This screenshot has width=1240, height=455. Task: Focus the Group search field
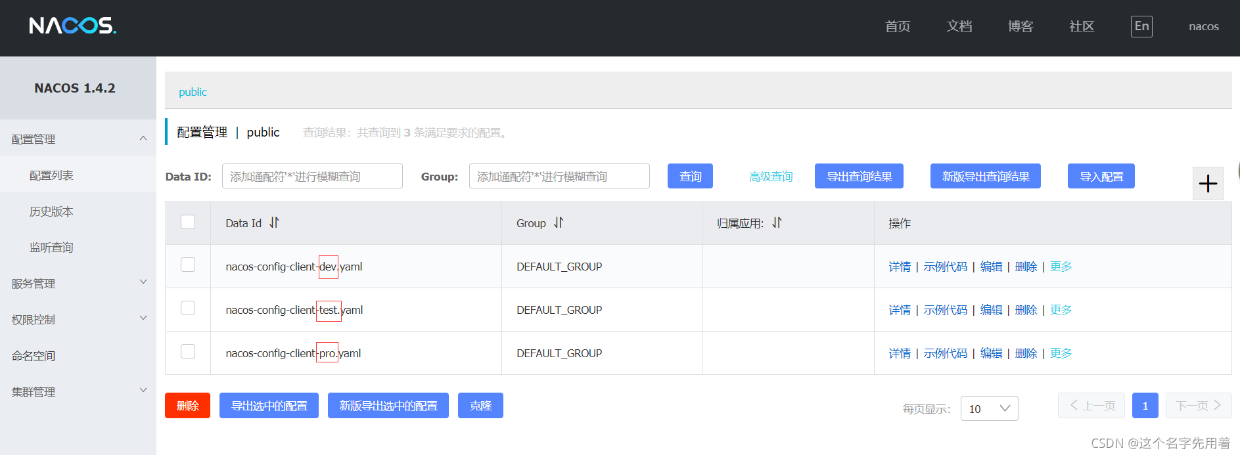559,176
